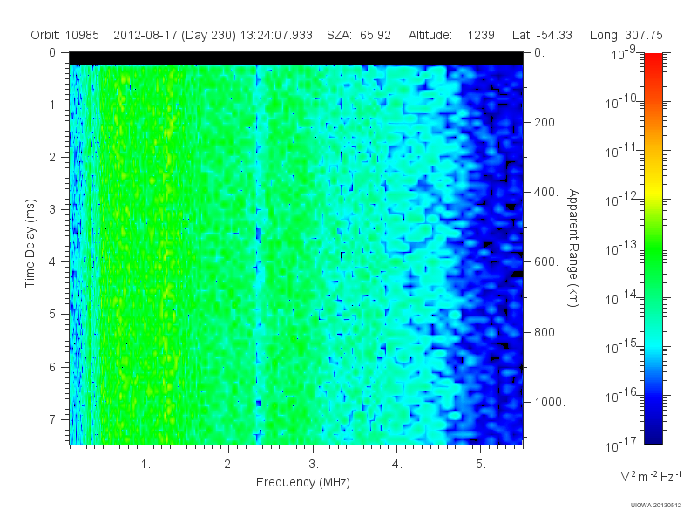Click the 'SZA: 65.92' value
Viewport: 697px width, 523px height.
[x=359, y=35]
